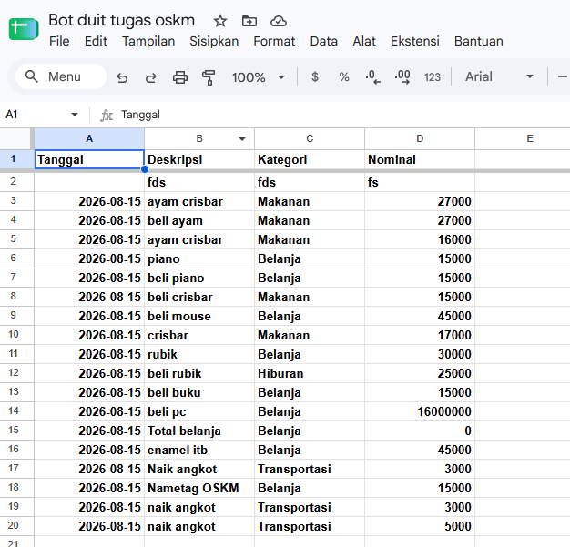The width and height of the screenshot is (570, 547).
Task: Apply percent format icon
Action: tap(344, 76)
